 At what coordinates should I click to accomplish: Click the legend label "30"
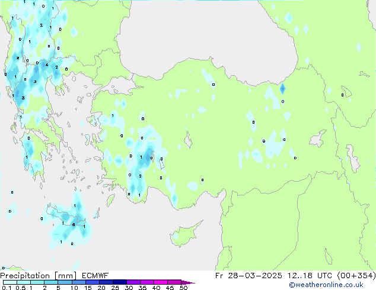[129, 288]
